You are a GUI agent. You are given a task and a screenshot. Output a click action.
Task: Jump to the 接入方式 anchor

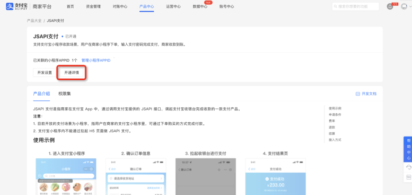[x=335, y=140]
